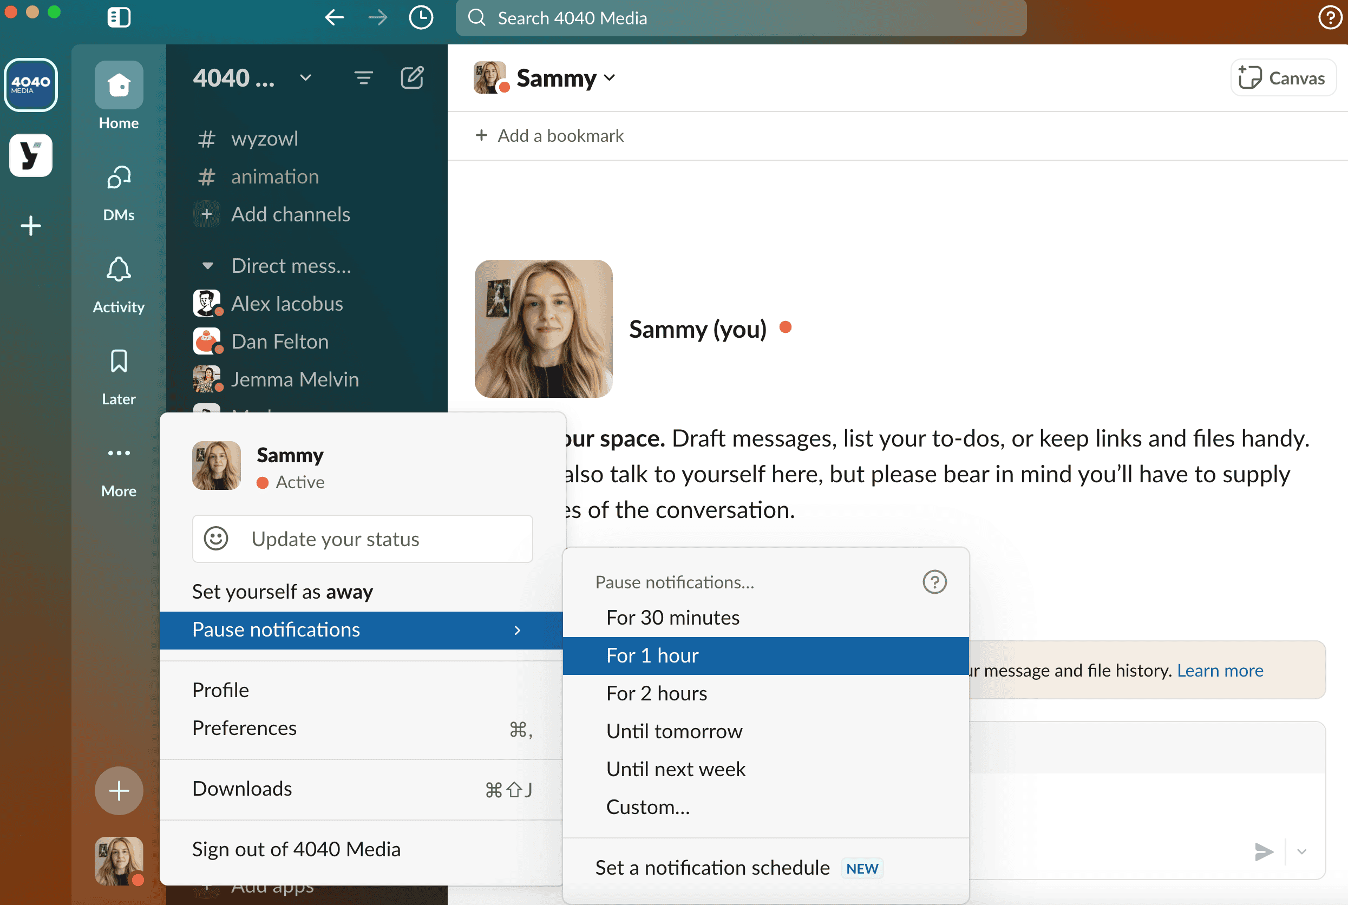Go back with left arrow
This screenshot has height=905, width=1348.
point(334,18)
